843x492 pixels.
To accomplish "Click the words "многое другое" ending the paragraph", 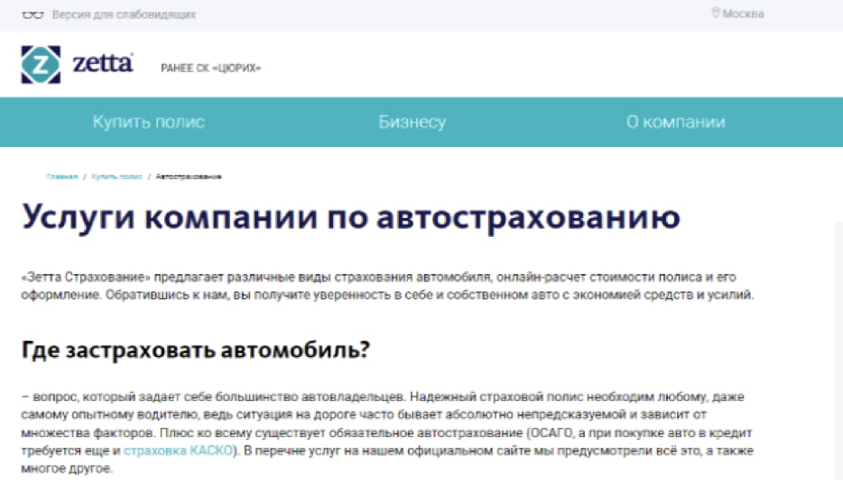I will coord(67,469).
